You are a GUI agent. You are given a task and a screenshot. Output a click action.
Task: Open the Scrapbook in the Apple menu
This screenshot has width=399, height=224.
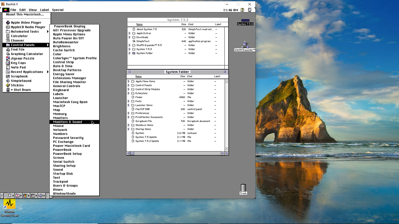26,76
